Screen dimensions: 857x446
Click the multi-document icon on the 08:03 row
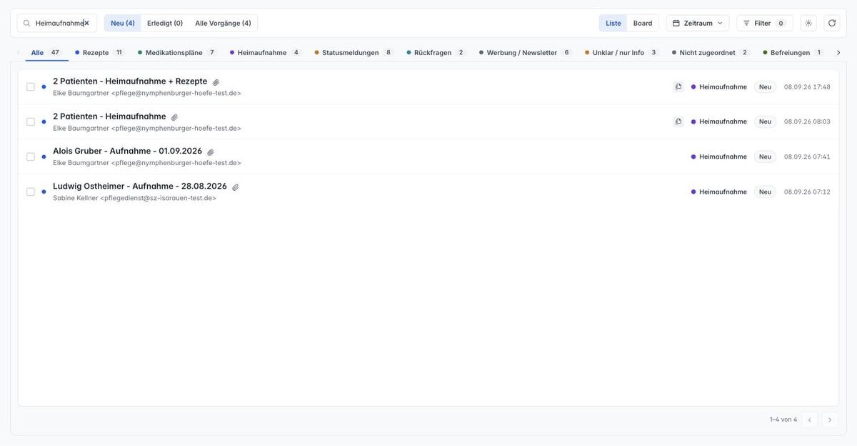tap(678, 122)
